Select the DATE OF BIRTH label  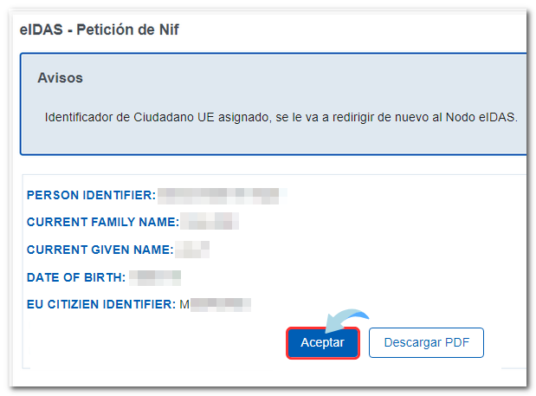tap(76, 277)
